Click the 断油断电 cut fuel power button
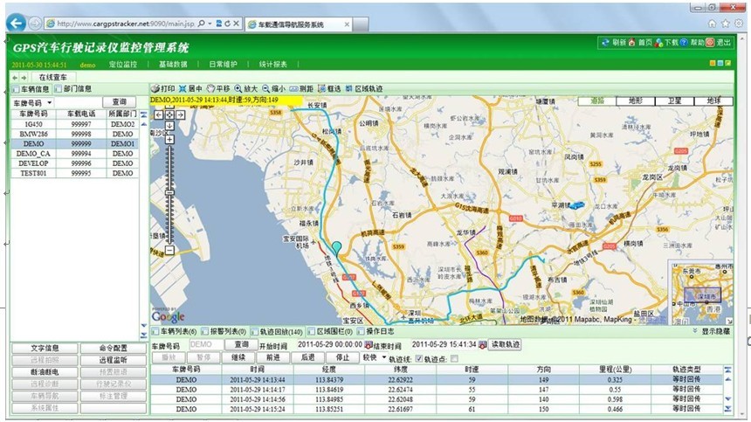 45,372
